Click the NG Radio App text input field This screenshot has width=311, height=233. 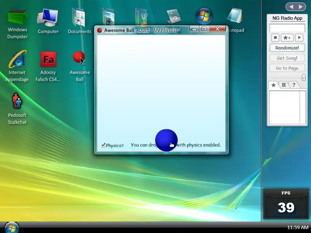pos(287,28)
